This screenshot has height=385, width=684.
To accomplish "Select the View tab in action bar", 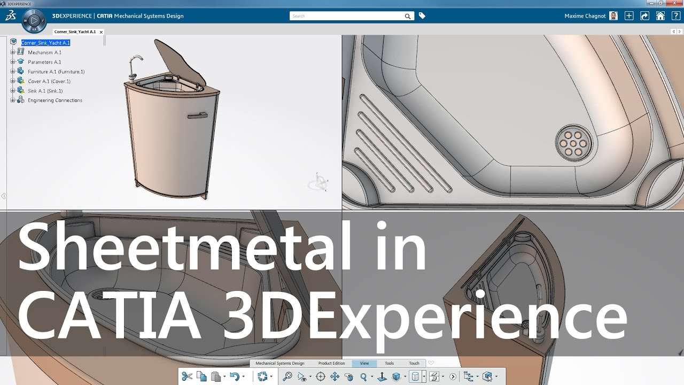I will [x=364, y=363].
